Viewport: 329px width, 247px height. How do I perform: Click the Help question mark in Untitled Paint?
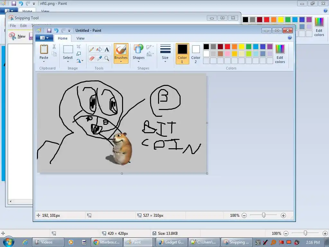point(290,38)
